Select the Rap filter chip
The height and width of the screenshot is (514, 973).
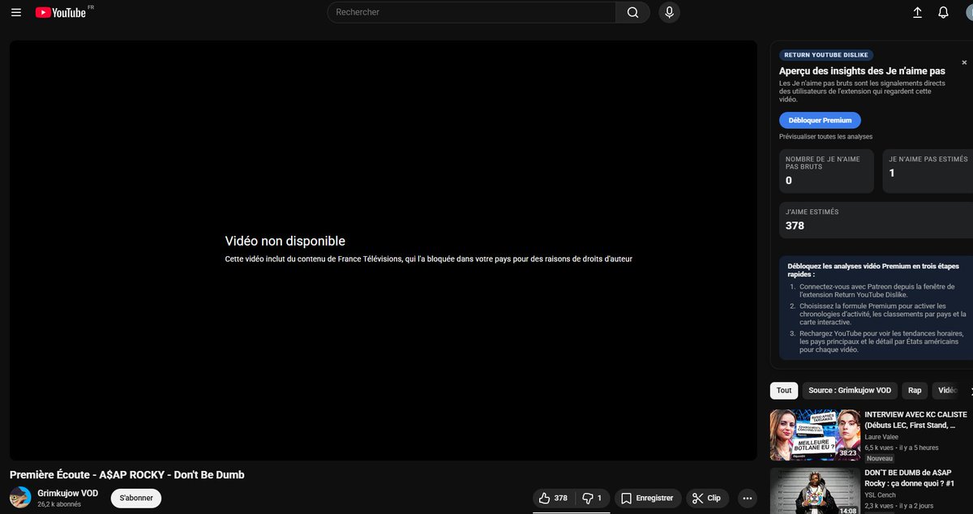click(x=915, y=390)
